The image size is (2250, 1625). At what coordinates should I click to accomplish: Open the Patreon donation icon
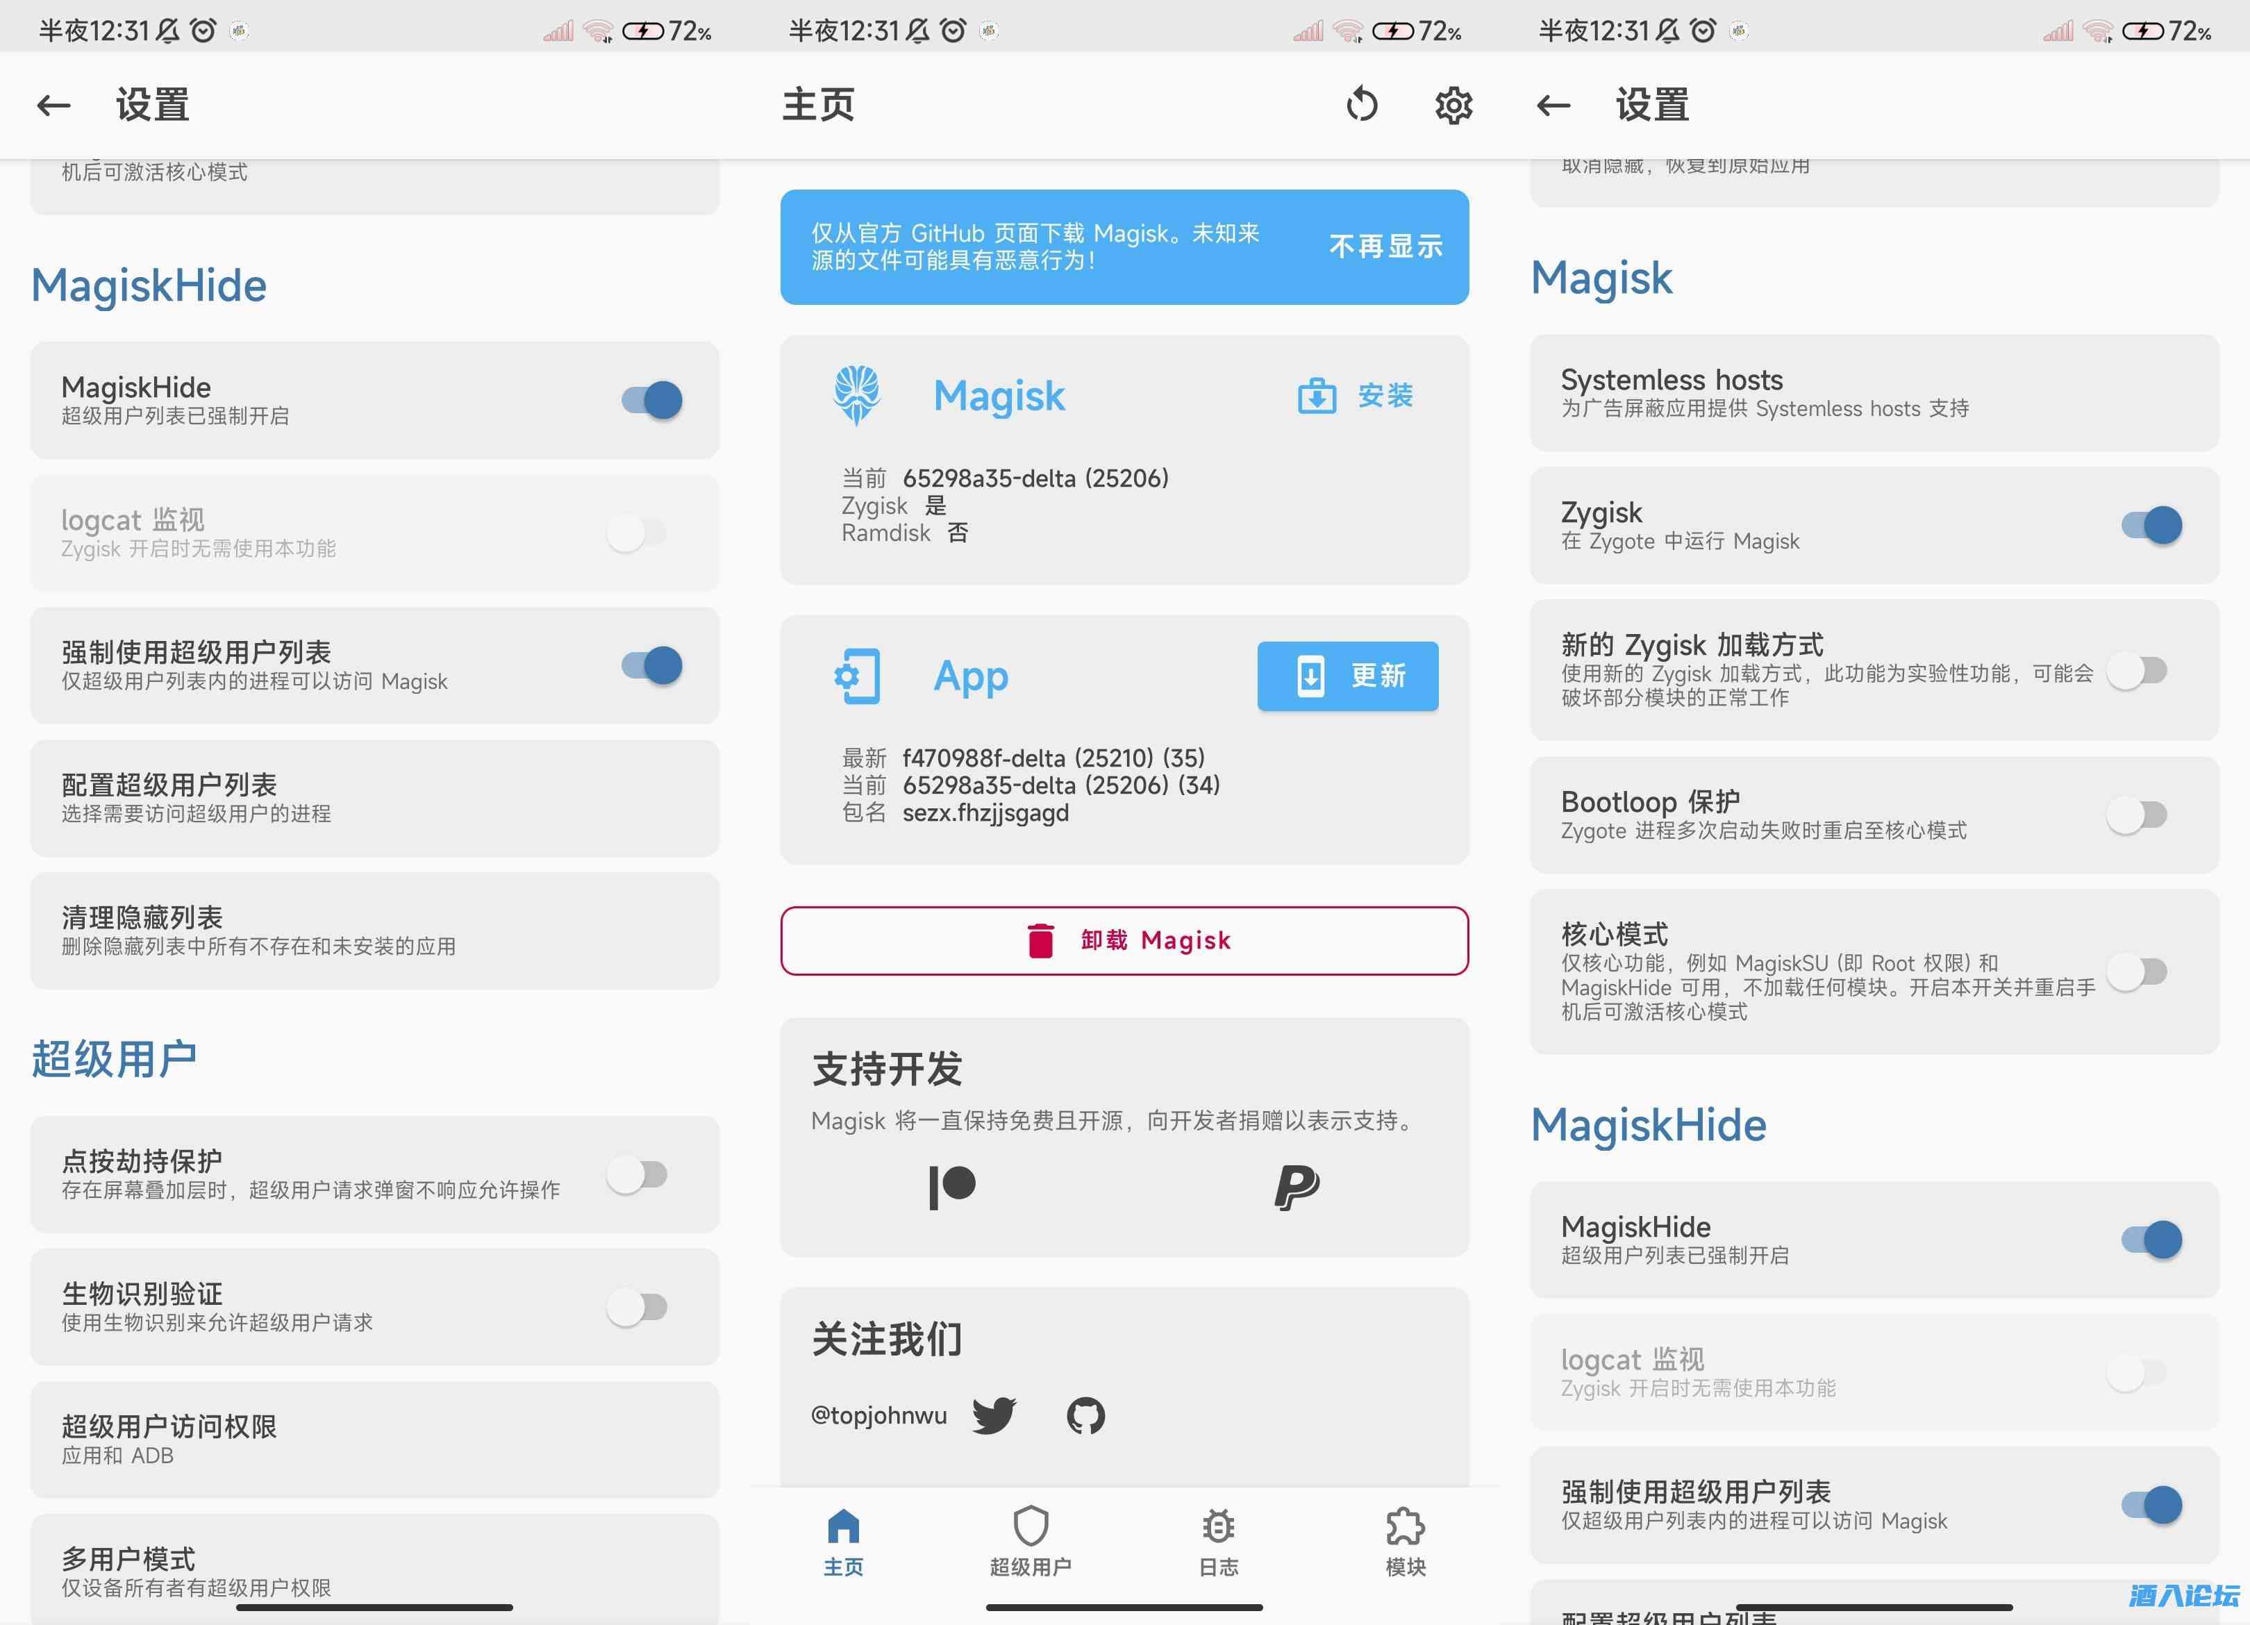pos(952,1187)
